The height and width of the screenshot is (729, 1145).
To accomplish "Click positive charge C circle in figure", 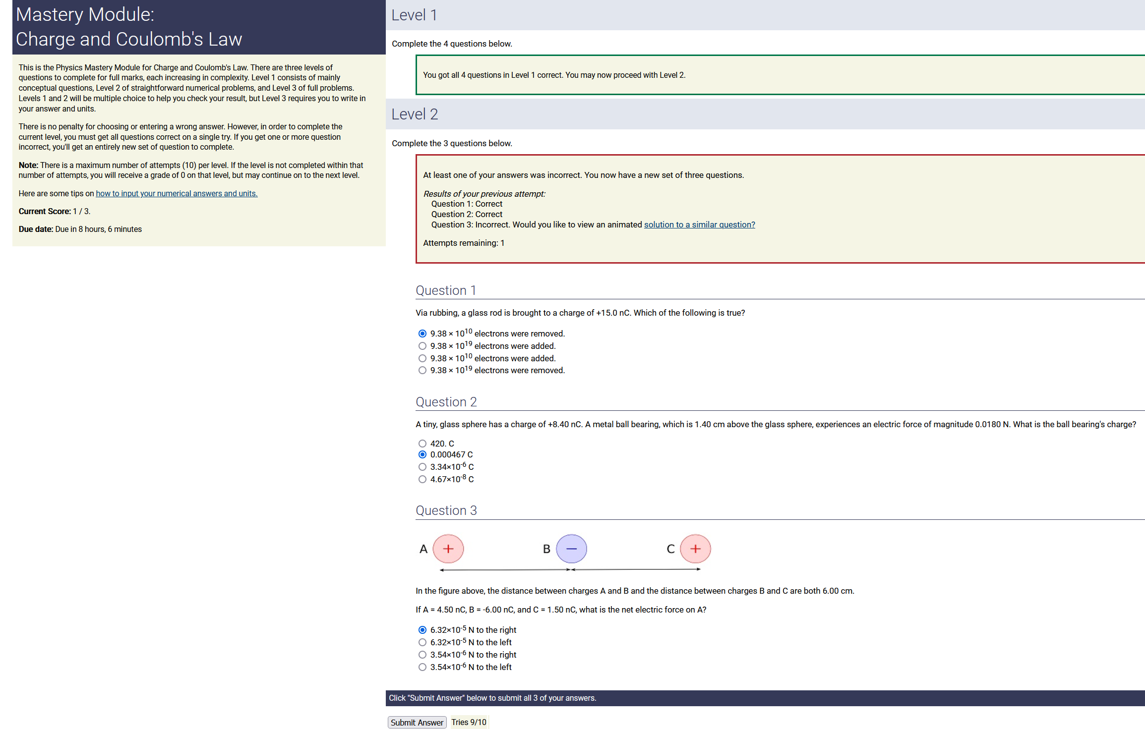I will [695, 549].
